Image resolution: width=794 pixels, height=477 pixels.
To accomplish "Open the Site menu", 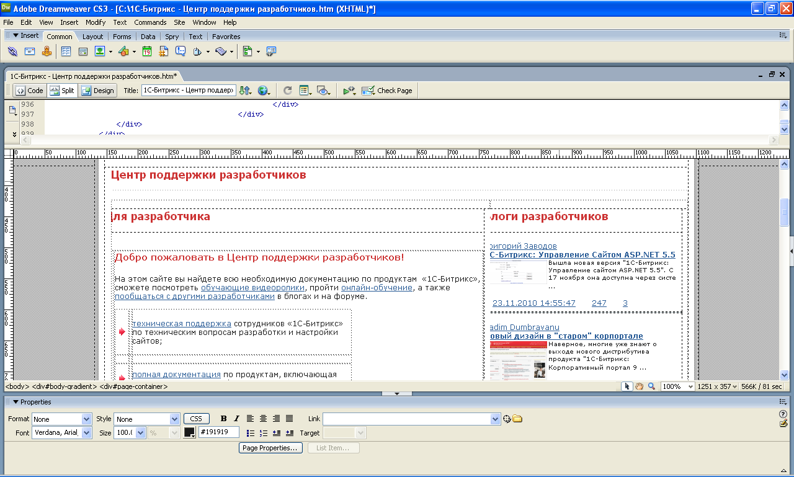I will click(x=179, y=22).
